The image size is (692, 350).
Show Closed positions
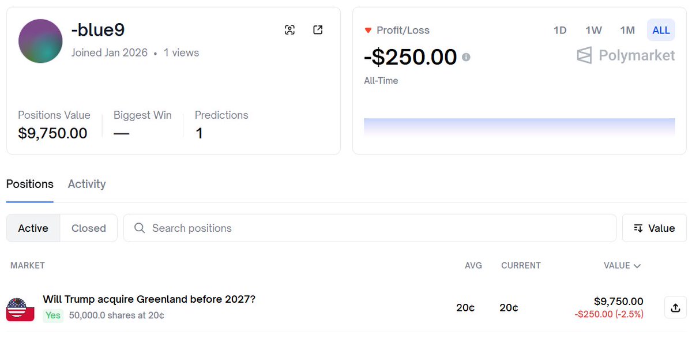[x=89, y=228]
